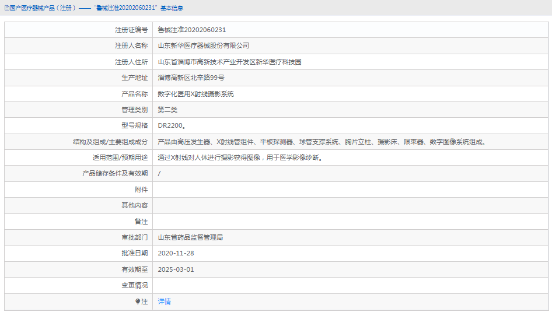Click production address 淄博高新区北辛路99号
This screenshot has width=552, height=312.
[191, 78]
